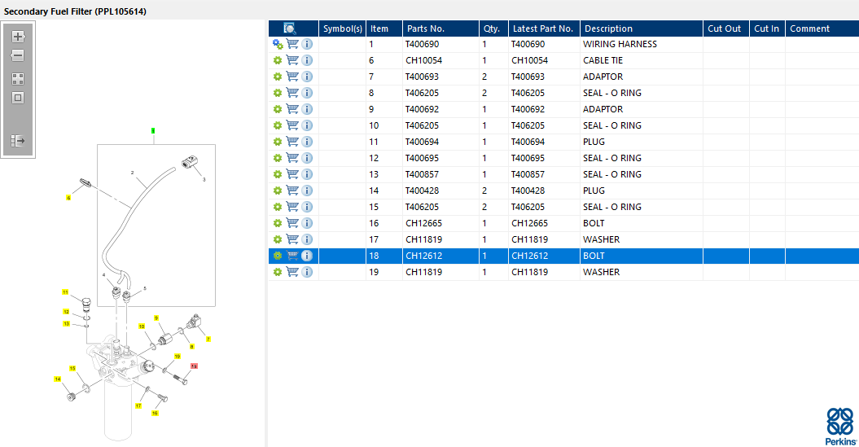Click the Perkins logo
The width and height of the screenshot is (859, 447).
(x=841, y=426)
